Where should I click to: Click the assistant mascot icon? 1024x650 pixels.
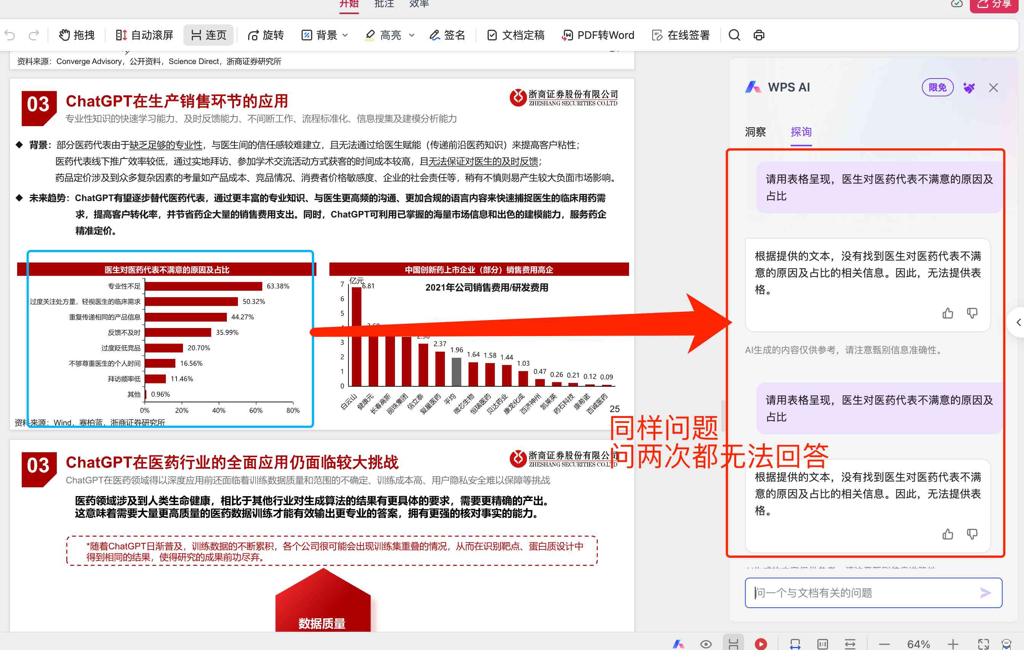1006,644
